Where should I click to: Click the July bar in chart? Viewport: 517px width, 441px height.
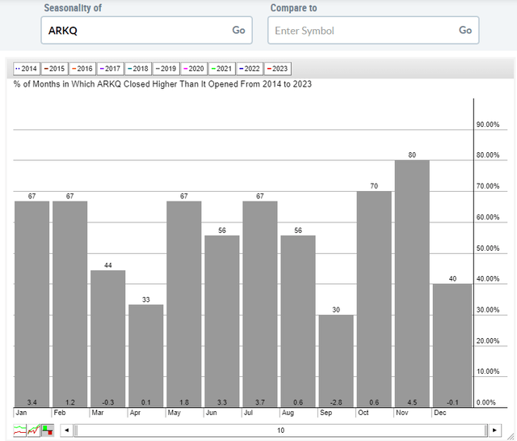click(x=260, y=304)
